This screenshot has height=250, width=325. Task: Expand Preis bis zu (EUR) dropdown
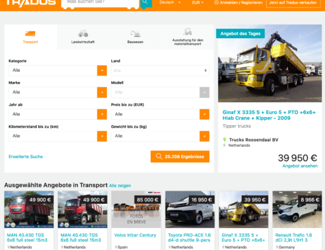click(160, 114)
